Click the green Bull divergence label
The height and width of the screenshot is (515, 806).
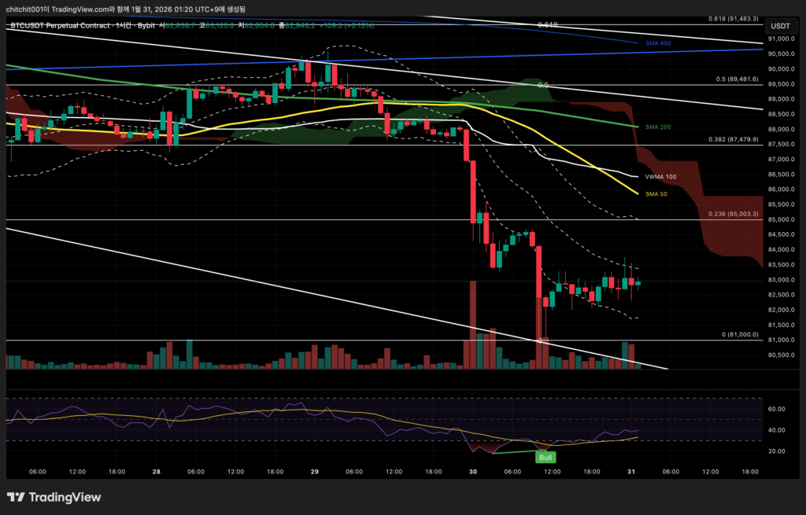[543, 457]
